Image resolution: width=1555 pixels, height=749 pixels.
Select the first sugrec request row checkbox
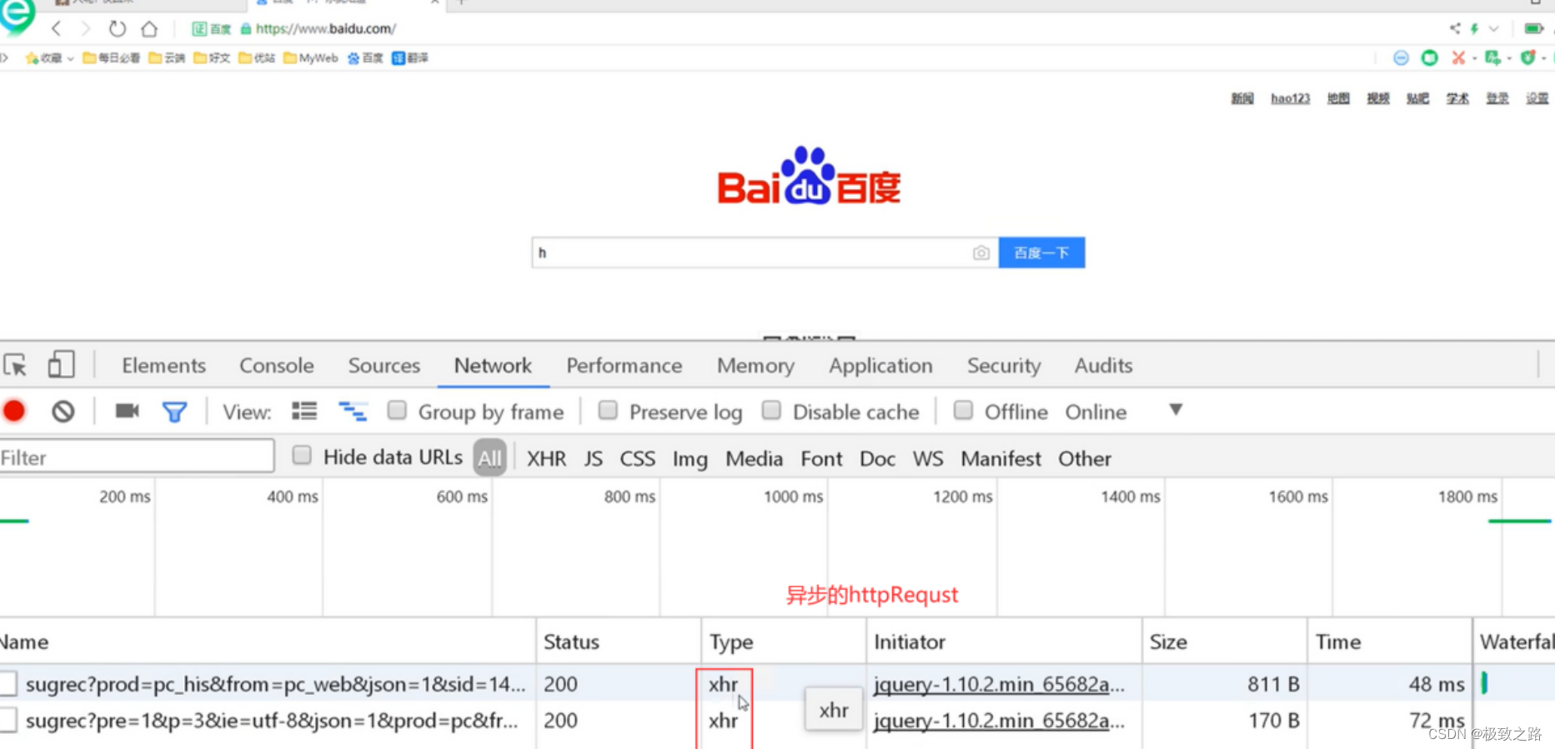8,684
